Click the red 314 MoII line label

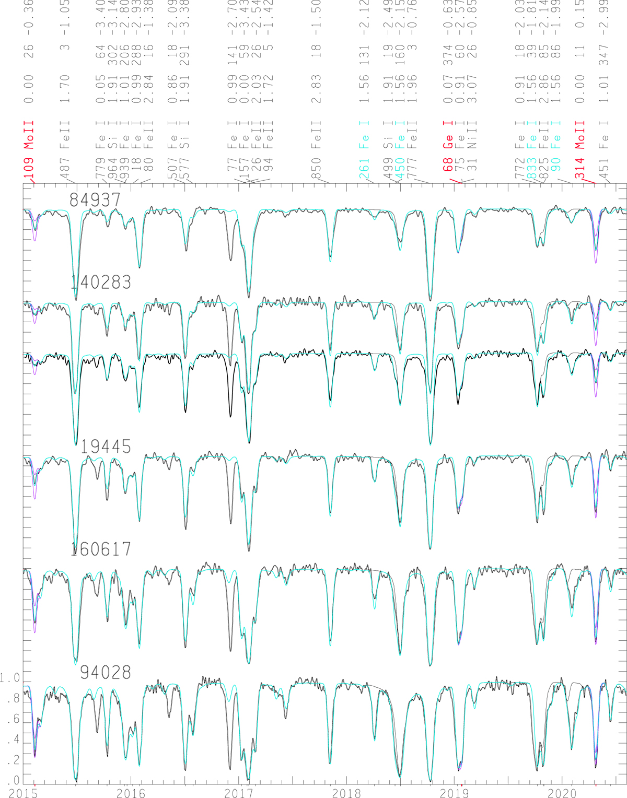coord(579,150)
